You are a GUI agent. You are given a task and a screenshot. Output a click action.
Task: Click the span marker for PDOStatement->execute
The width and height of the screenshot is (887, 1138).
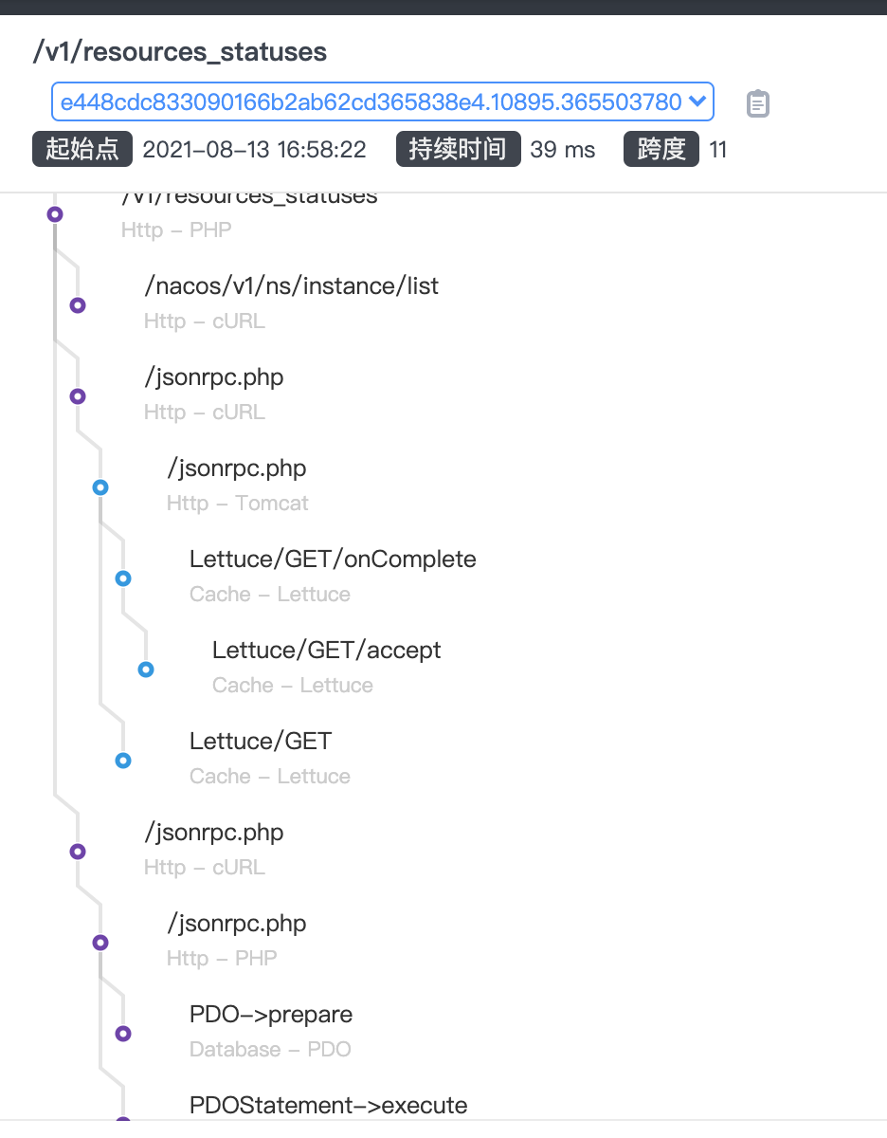(x=123, y=1121)
